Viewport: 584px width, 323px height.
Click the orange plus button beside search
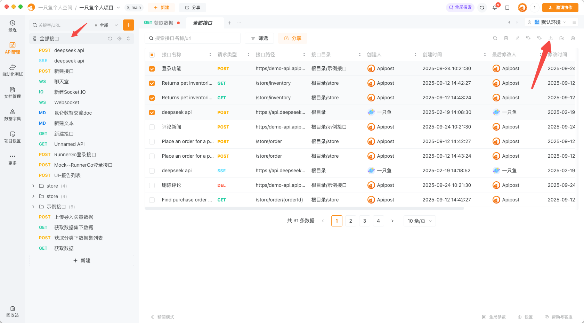pos(129,25)
